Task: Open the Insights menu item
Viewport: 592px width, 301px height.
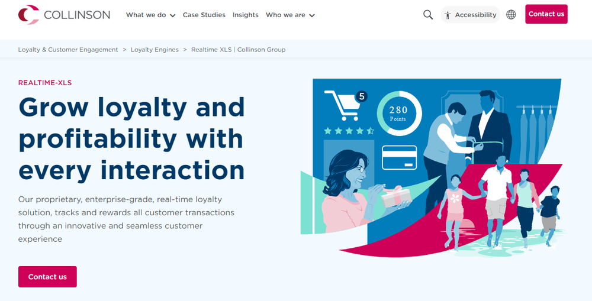Action: tap(246, 15)
